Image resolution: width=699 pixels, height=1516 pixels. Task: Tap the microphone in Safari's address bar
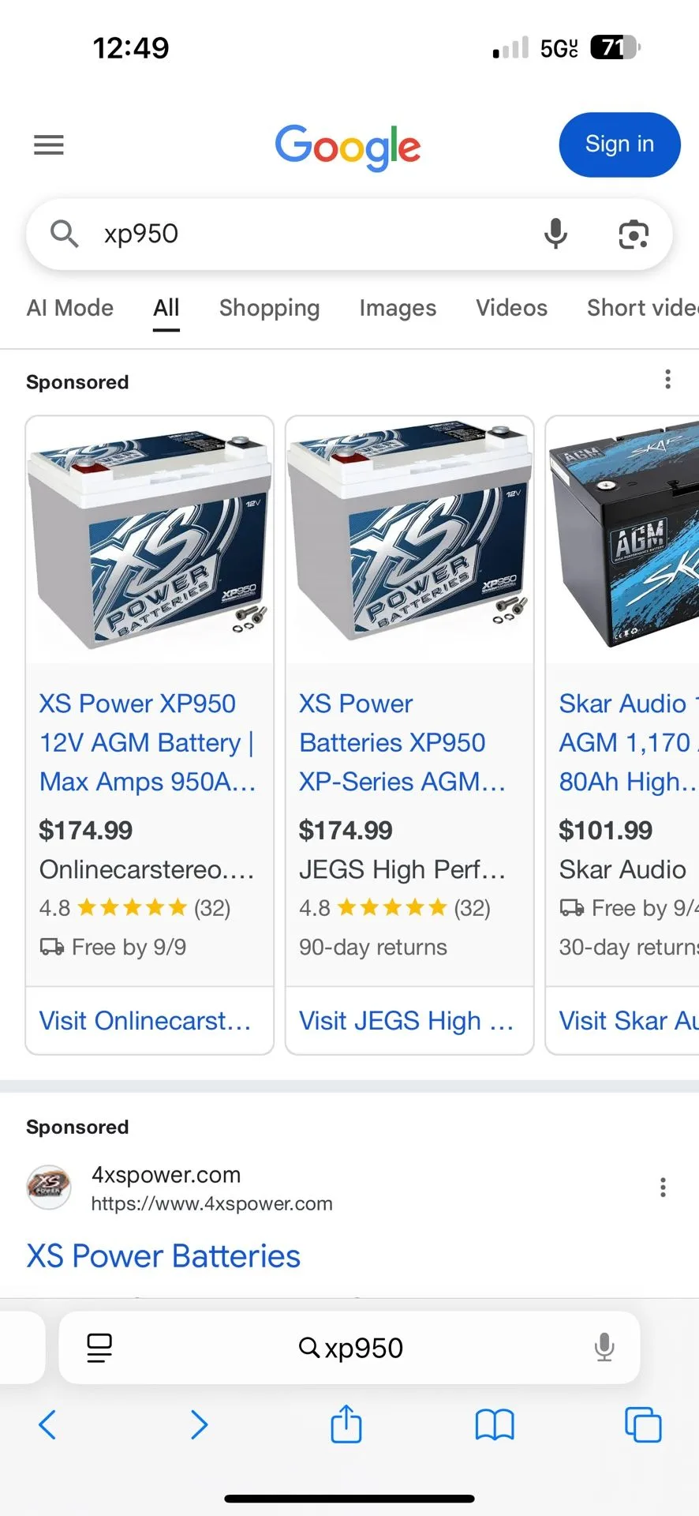click(x=604, y=1348)
